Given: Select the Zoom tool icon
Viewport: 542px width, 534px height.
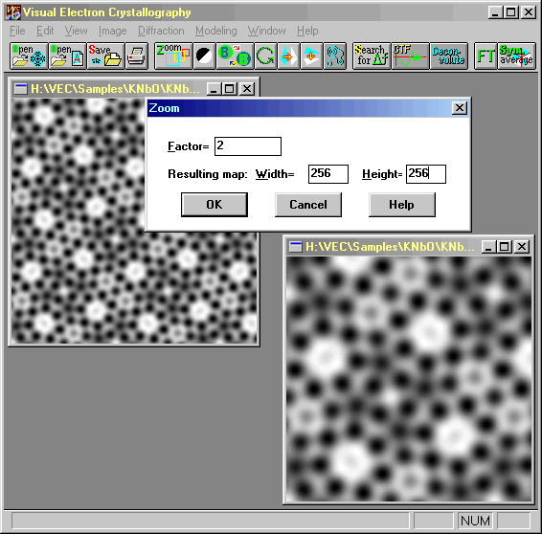Looking at the screenshot, I should (173, 56).
